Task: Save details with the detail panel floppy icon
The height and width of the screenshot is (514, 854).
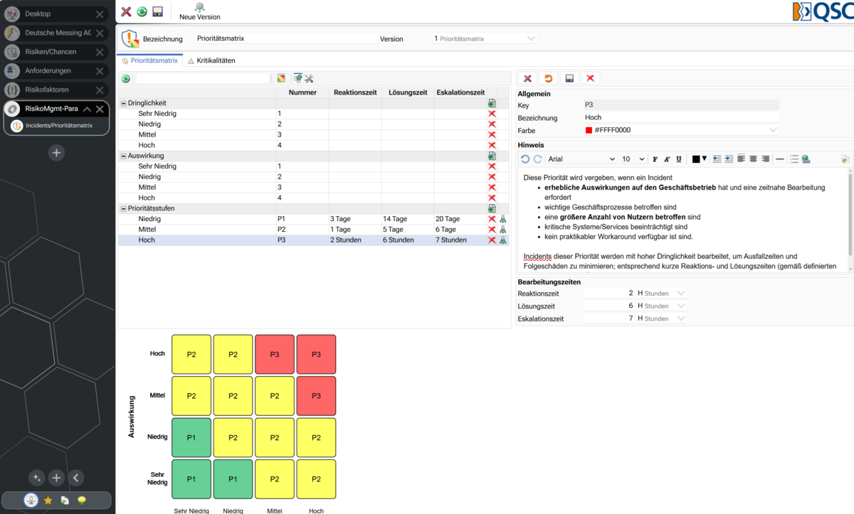Action: [569, 78]
